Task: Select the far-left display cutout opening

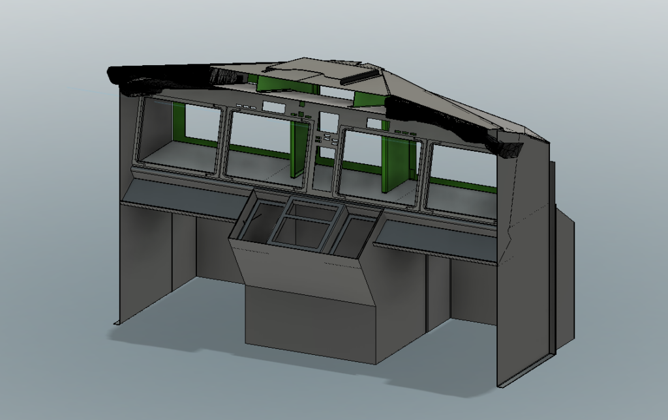Action: click(179, 135)
